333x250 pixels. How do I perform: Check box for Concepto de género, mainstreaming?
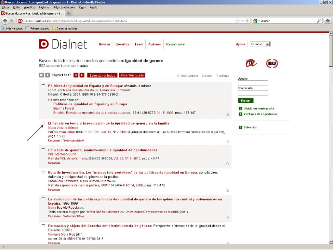coord(43,150)
